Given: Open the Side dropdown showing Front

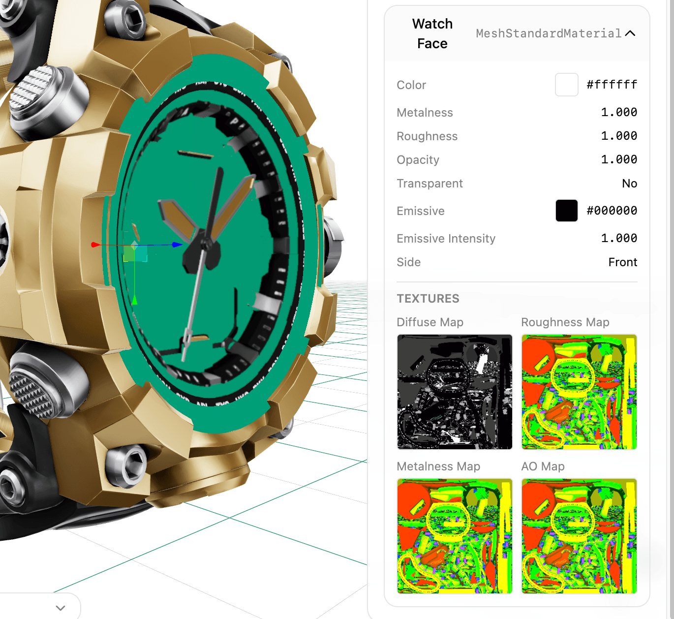Looking at the screenshot, I should tap(622, 262).
